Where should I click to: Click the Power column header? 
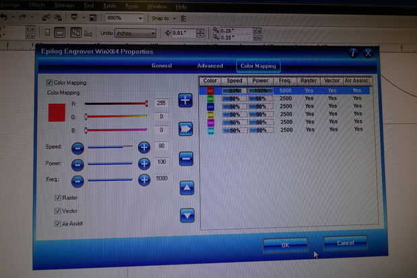[260, 80]
